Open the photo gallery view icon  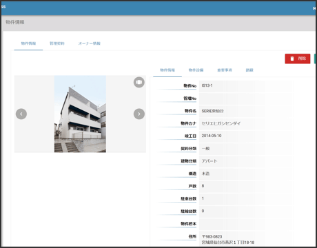coord(139,82)
